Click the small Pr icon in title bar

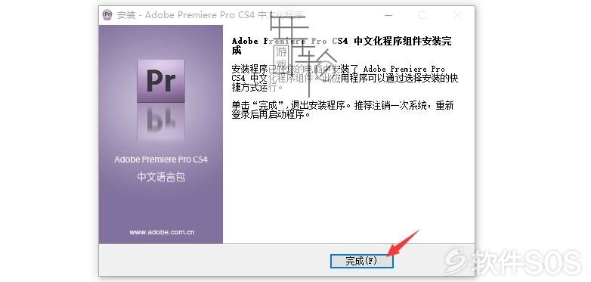(x=107, y=14)
